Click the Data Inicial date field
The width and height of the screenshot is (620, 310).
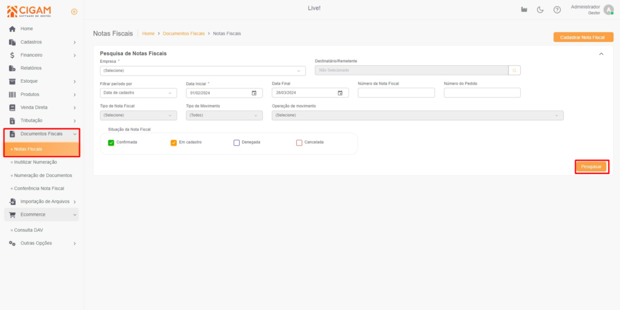tap(224, 92)
